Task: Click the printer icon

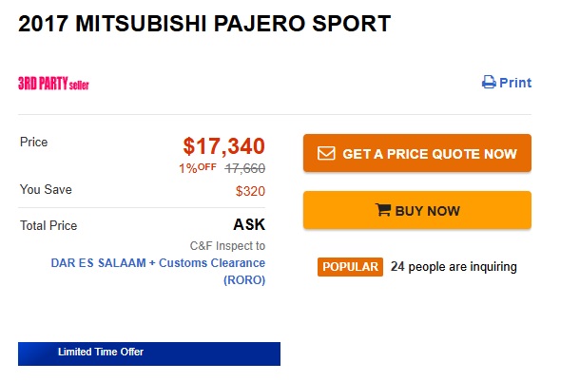Action: (x=489, y=83)
